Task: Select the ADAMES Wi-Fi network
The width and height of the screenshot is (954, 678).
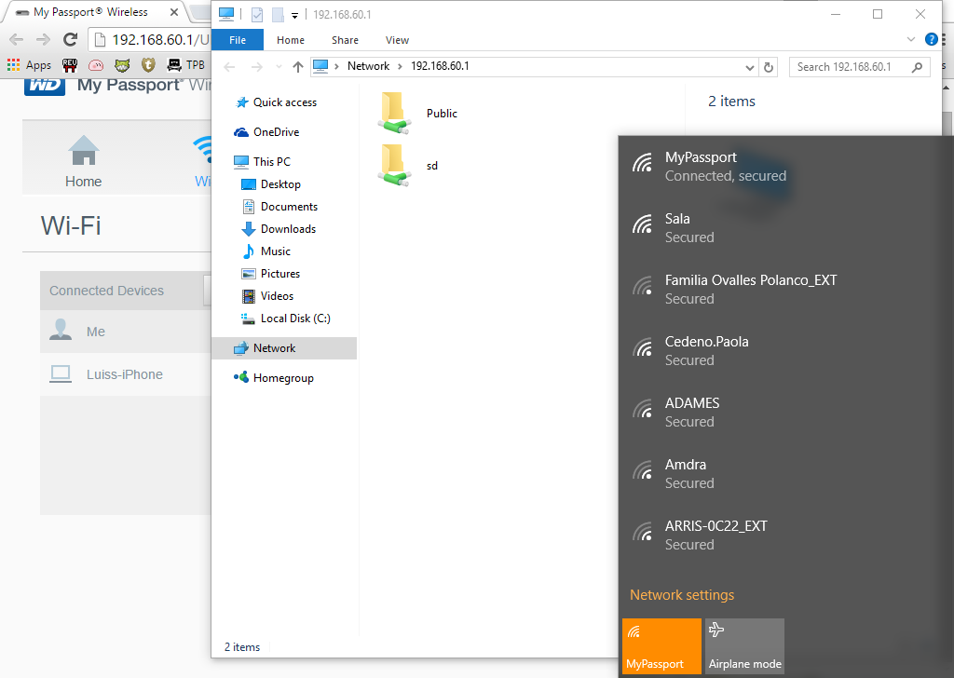Action: [x=786, y=413]
